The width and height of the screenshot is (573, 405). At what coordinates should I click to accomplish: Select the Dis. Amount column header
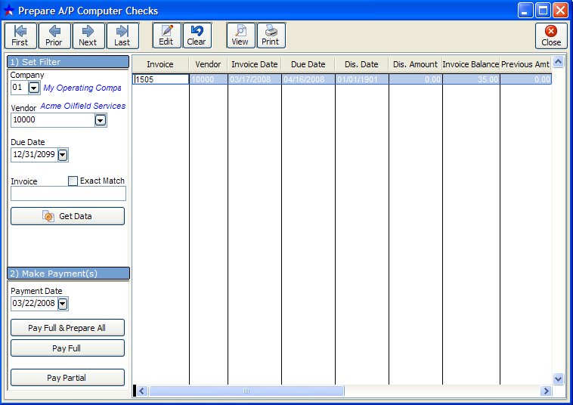pos(416,64)
